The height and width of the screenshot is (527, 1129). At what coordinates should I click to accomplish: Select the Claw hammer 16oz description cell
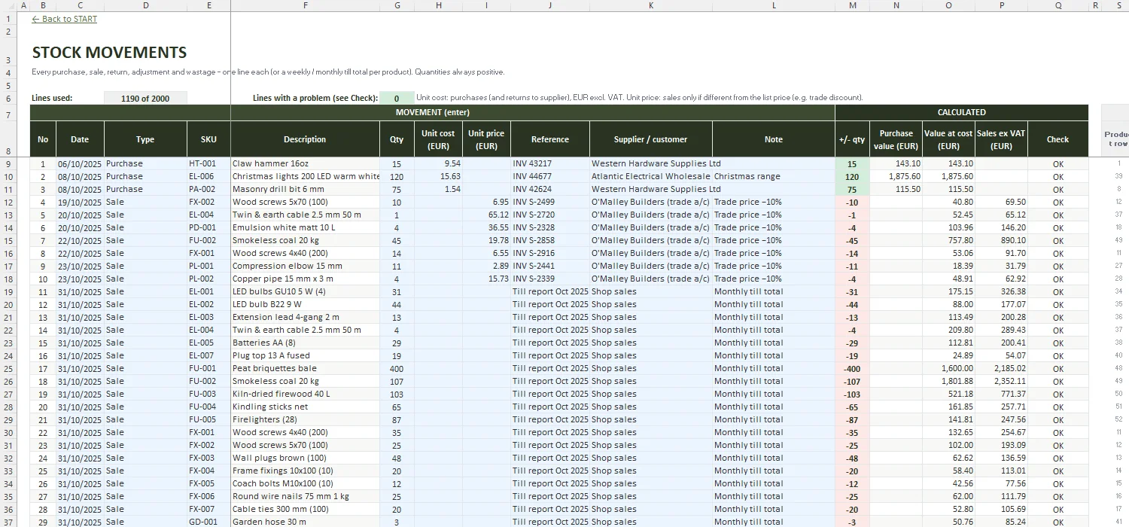[x=305, y=163]
